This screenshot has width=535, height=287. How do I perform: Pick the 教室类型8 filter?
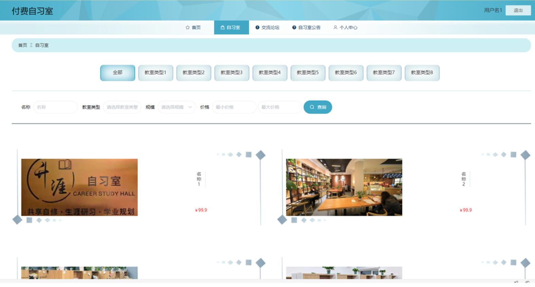click(x=422, y=73)
